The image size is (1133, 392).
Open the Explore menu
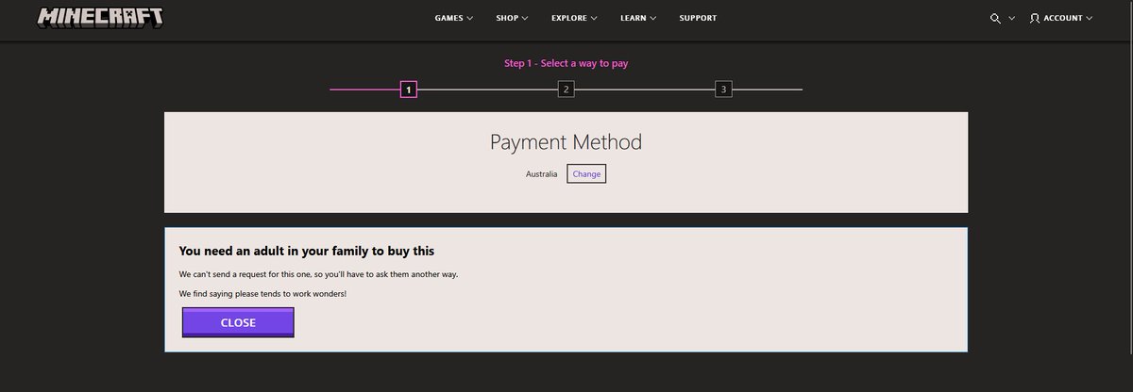pos(575,18)
